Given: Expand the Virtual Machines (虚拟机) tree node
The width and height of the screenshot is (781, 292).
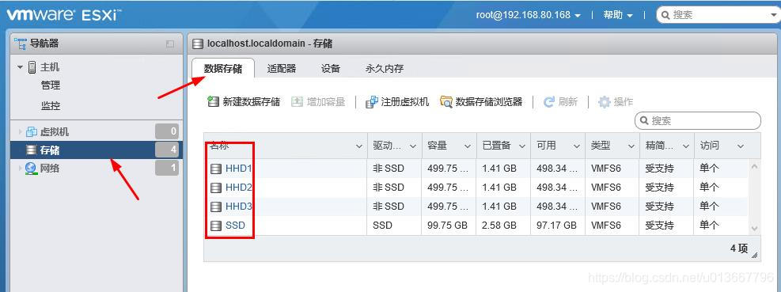Looking at the screenshot, I should point(21,131).
